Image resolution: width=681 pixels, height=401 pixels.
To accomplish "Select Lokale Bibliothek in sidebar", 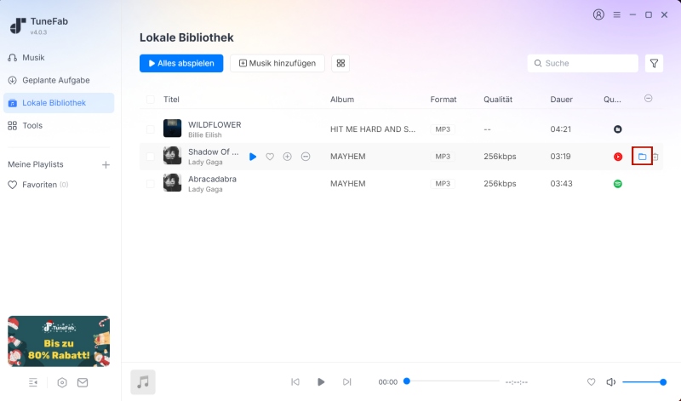I will [x=59, y=103].
